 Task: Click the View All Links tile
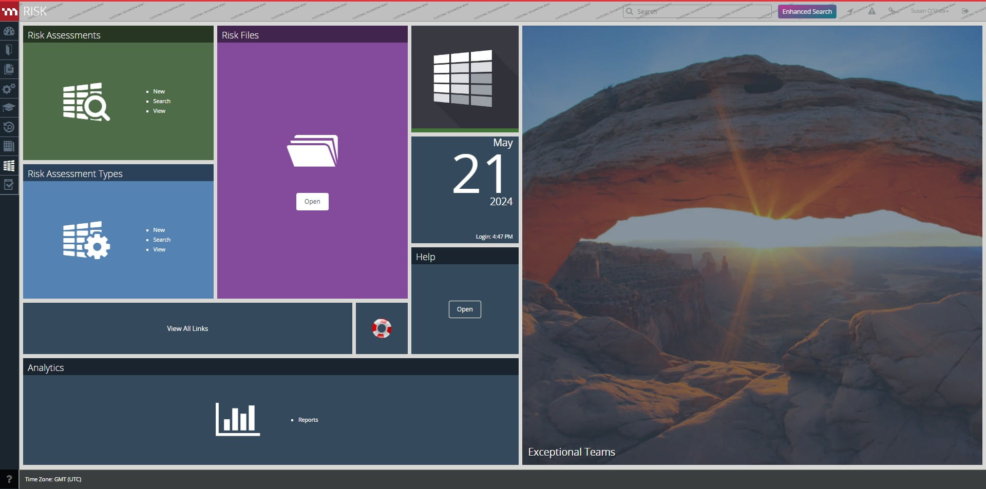point(187,328)
